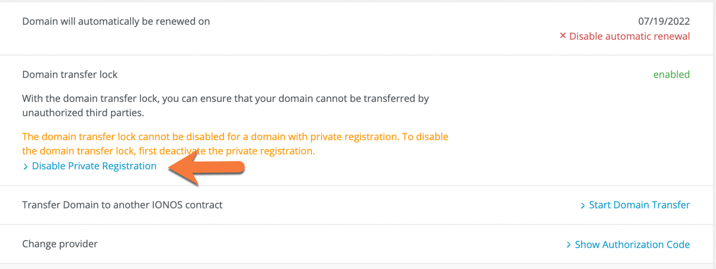This screenshot has height=269, width=716.
Task: Click the chevron before Show Authorization Code
Action: [569, 245]
